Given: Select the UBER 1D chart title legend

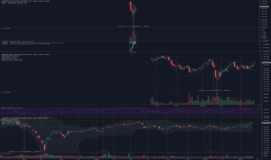Looking at the screenshot, I should [25, 118].
